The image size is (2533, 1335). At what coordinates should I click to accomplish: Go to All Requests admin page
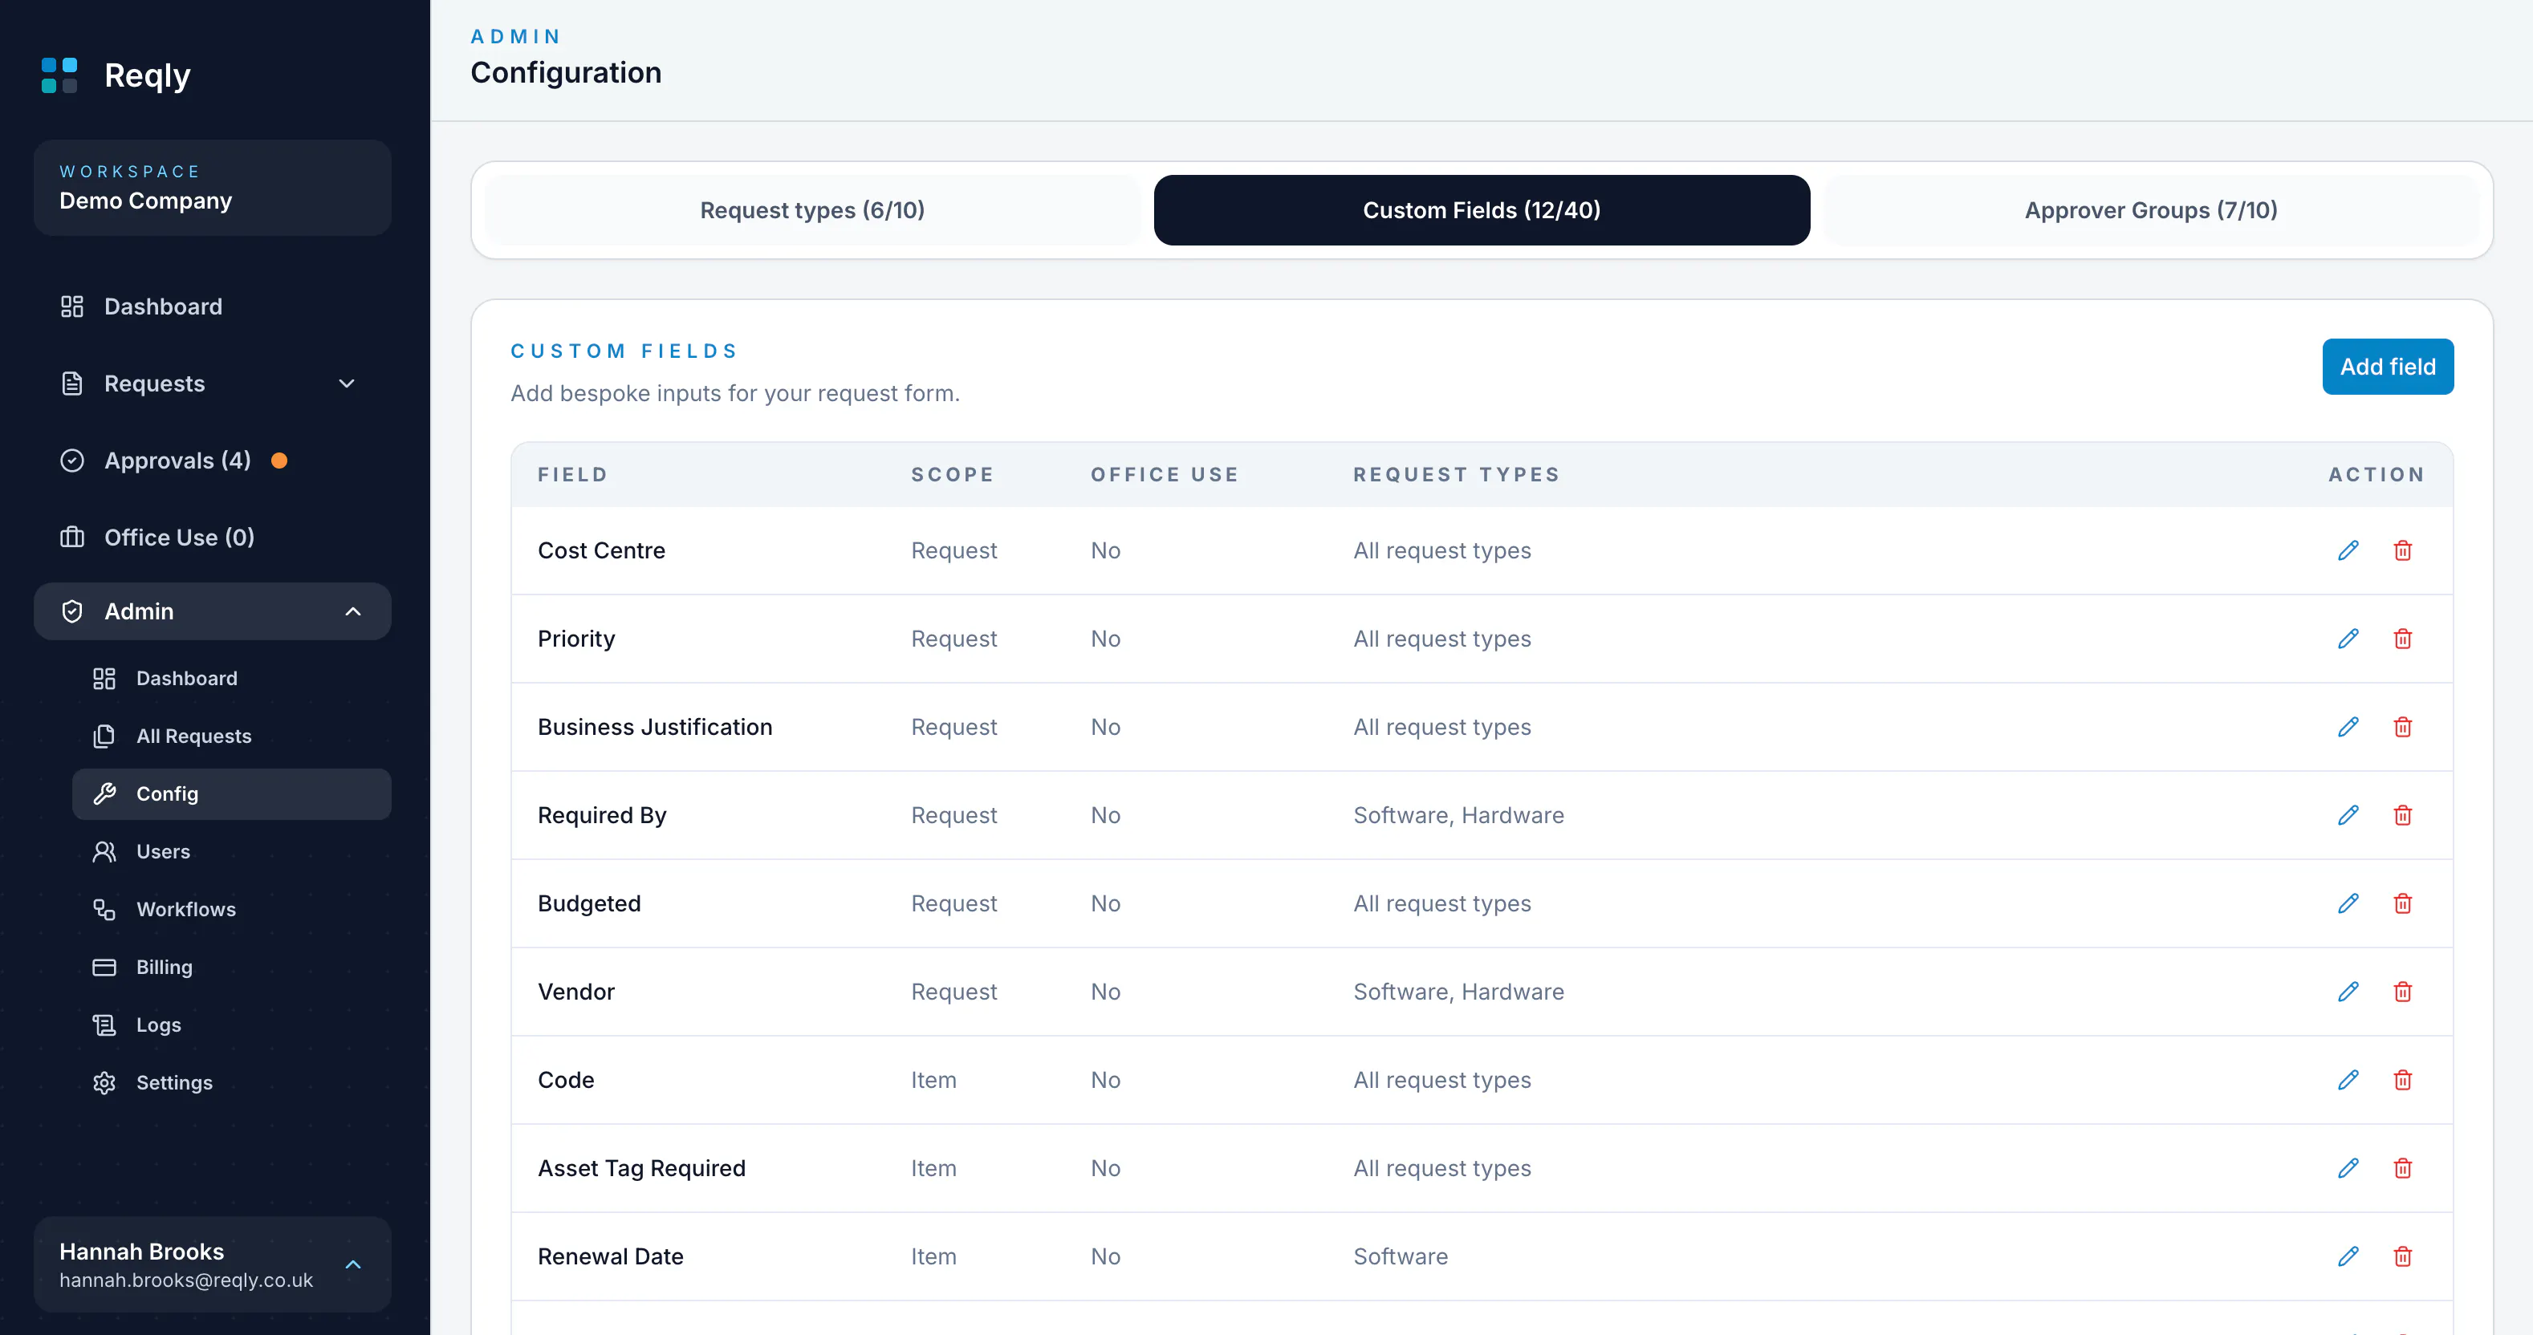pyautogui.click(x=231, y=736)
